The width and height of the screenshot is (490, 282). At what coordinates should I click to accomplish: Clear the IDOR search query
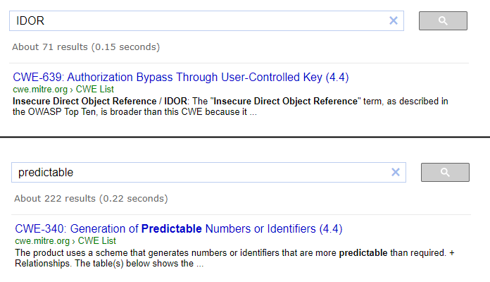point(393,20)
